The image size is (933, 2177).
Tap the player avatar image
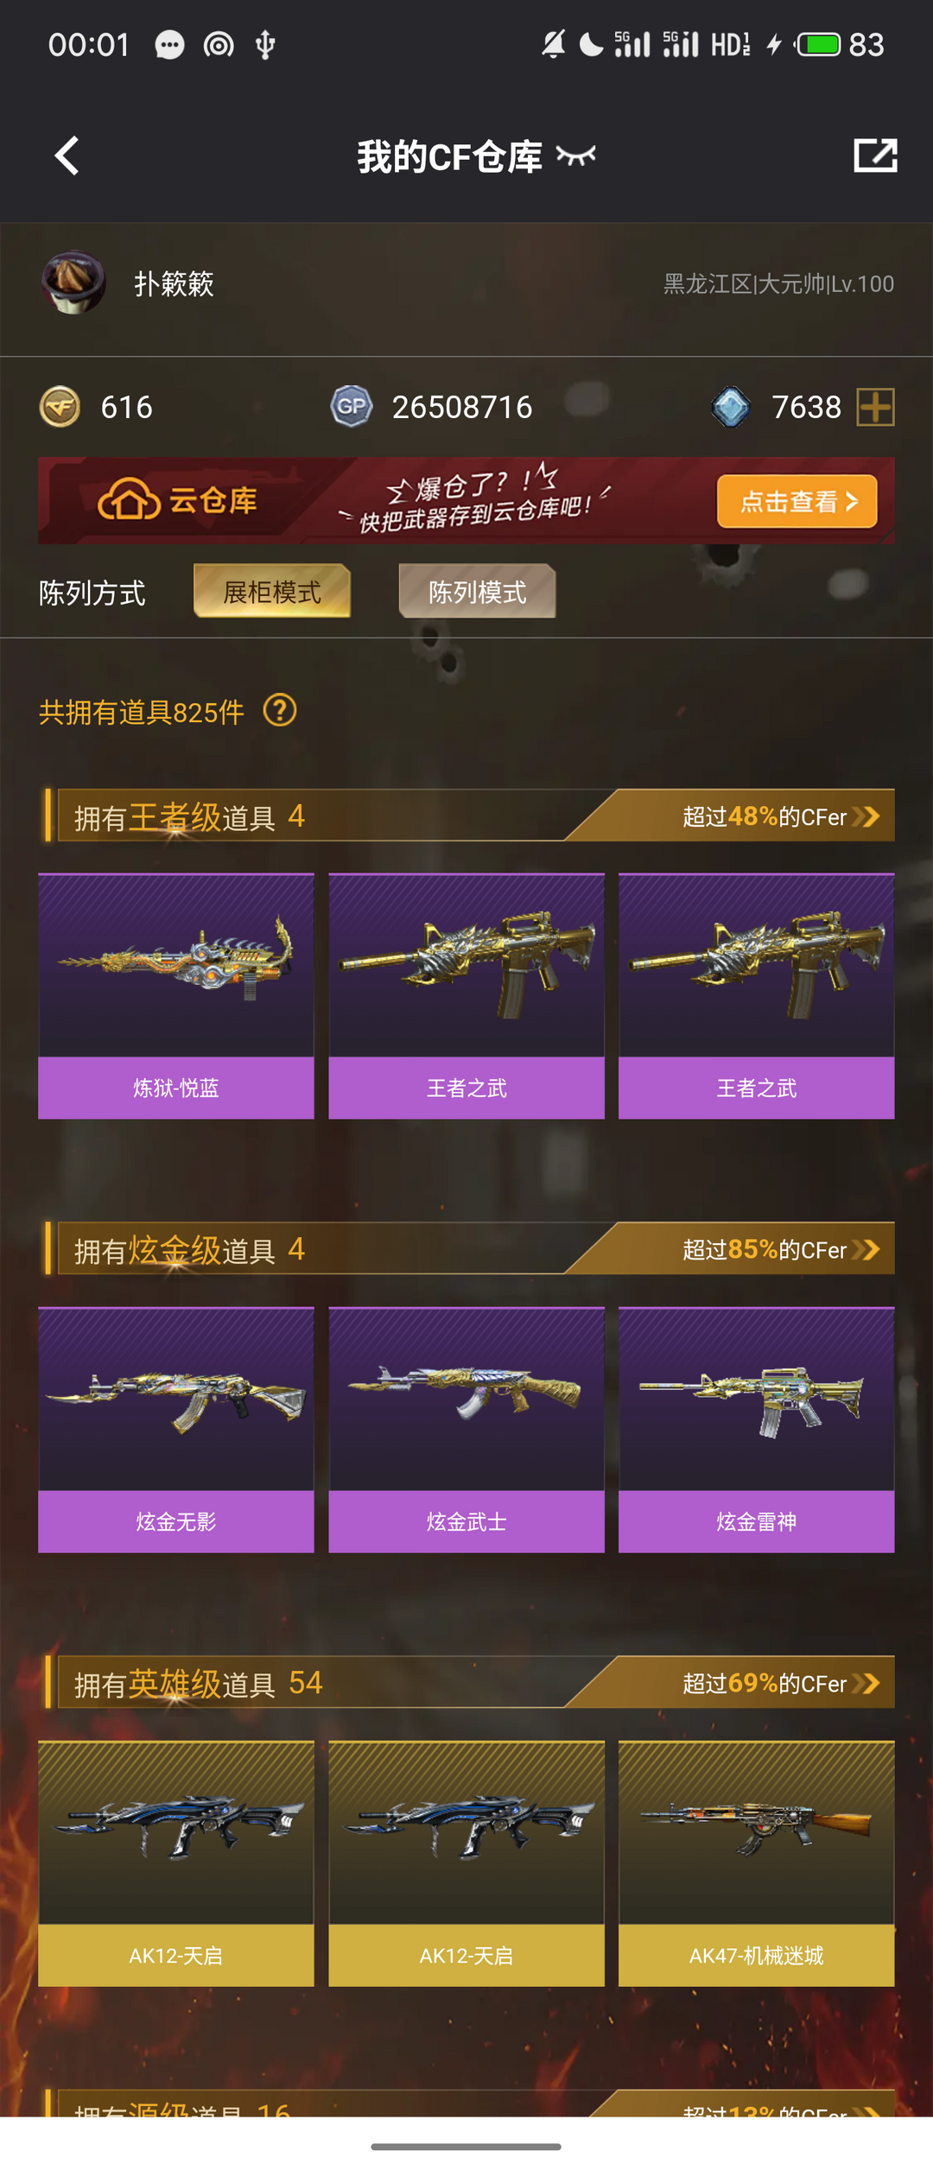click(x=73, y=282)
